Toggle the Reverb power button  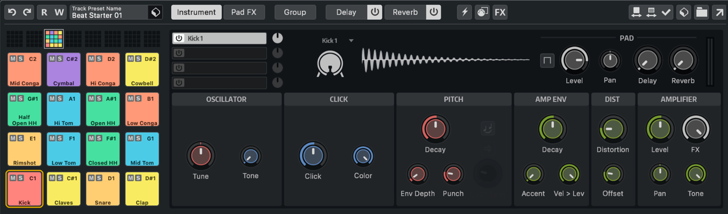[433, 12]
